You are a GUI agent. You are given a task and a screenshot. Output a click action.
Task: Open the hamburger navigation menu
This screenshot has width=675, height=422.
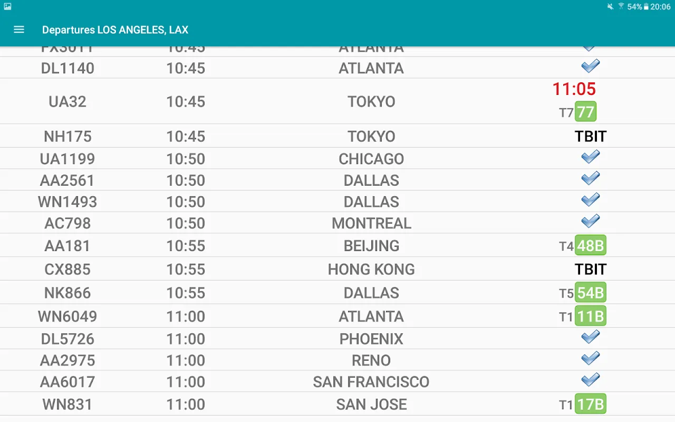19,30
